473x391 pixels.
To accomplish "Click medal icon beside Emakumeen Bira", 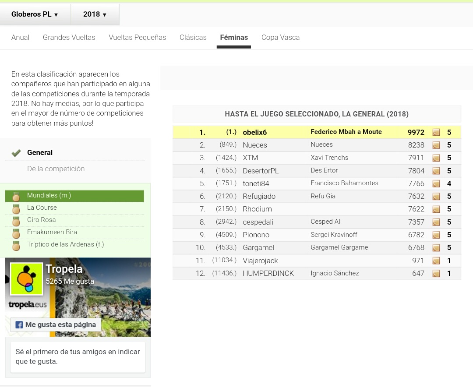I will pos(16,233).
